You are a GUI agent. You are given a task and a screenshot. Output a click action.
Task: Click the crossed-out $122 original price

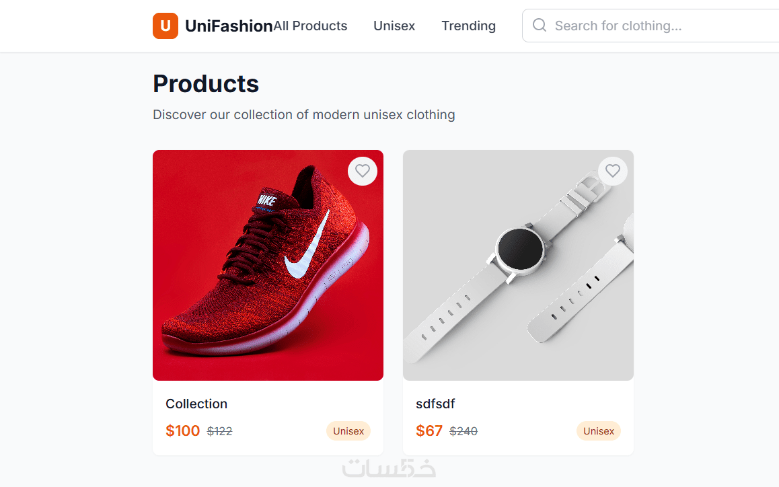point(219,431)
